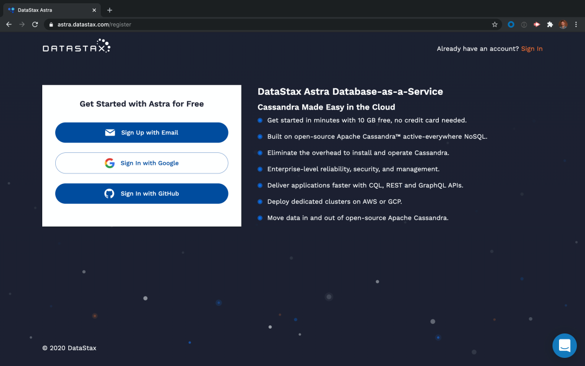Click the GitHub octocat icon
Image resolution: width=585 pixels, height=366 pixels.
109,194
